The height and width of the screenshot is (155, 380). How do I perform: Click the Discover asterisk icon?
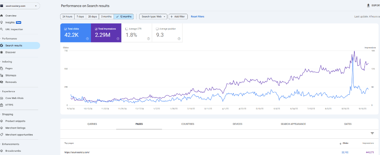[2, 52]
